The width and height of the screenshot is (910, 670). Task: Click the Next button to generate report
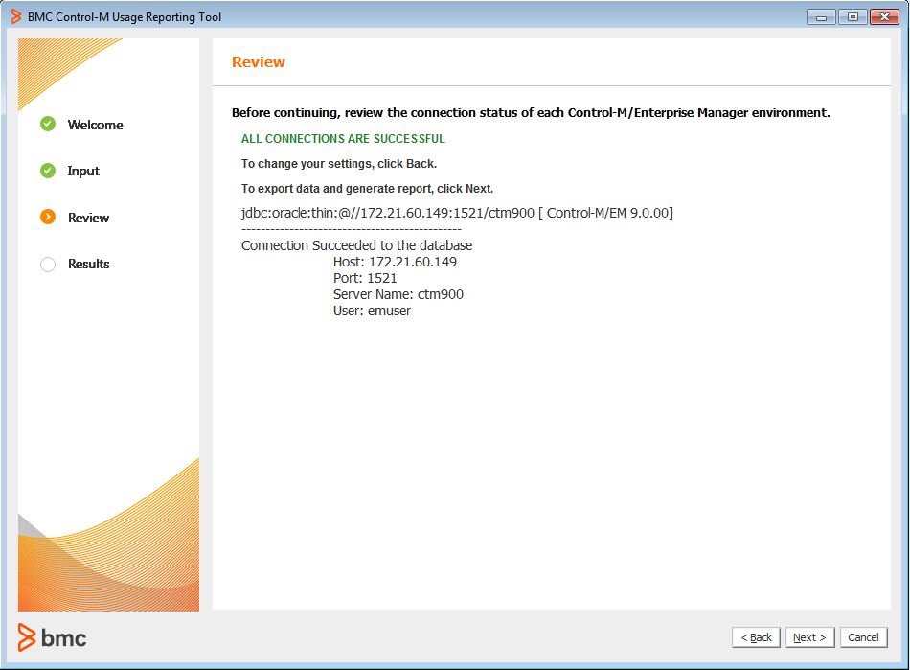click(809, 636)
